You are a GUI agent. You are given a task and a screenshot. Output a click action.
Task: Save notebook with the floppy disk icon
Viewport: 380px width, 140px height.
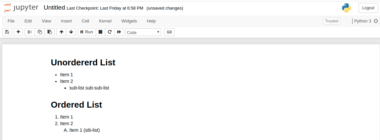click(x=7, y=32)
